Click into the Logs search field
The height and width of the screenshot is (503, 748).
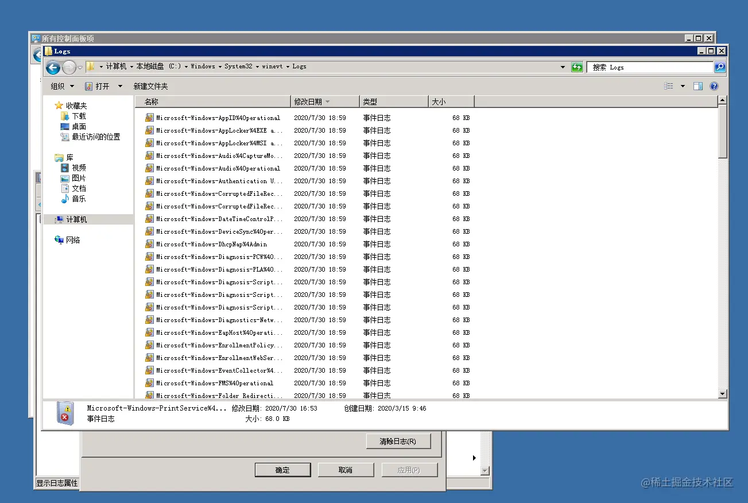pos(650,67)
